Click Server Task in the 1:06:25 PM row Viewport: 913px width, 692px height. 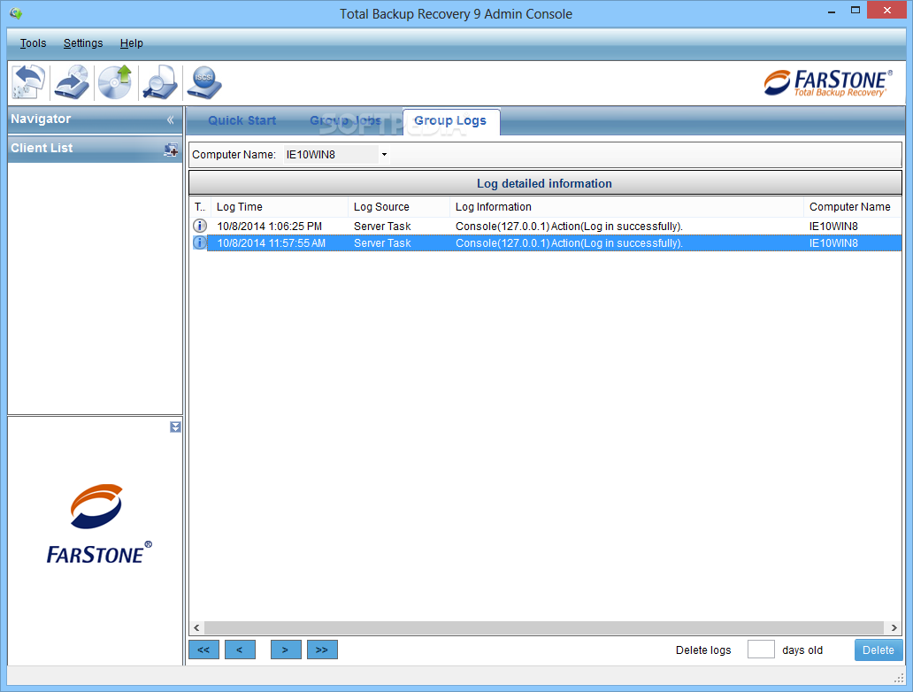[x=382, y=226]
